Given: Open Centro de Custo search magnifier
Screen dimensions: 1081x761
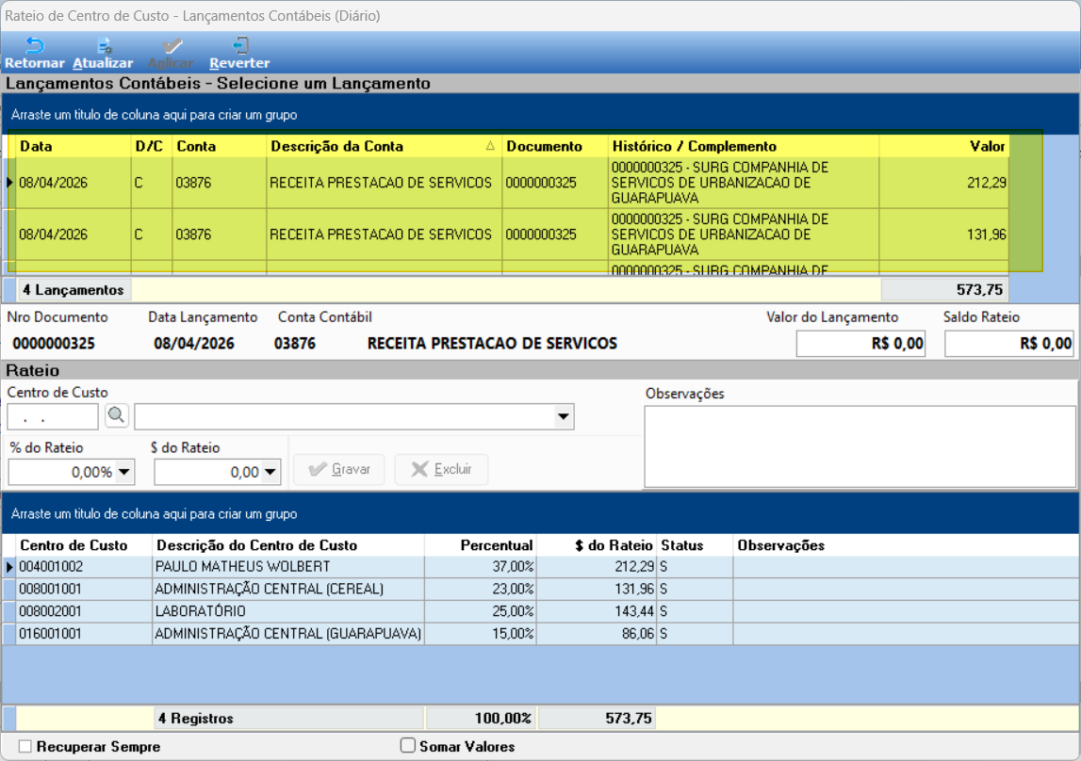Looking at the screenshot, I should (117, 416).
